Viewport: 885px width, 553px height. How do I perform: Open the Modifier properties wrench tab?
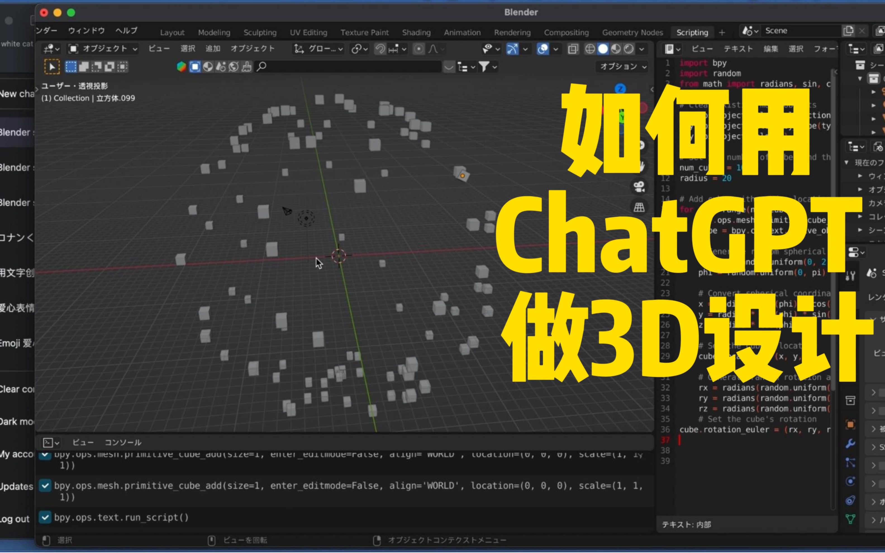coord(850,443)
